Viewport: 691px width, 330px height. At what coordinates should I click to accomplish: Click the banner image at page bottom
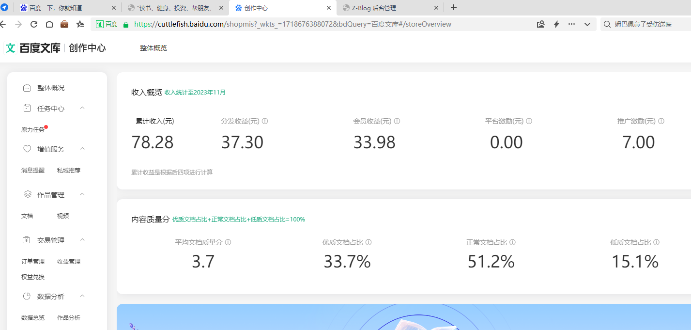point(404,317)
